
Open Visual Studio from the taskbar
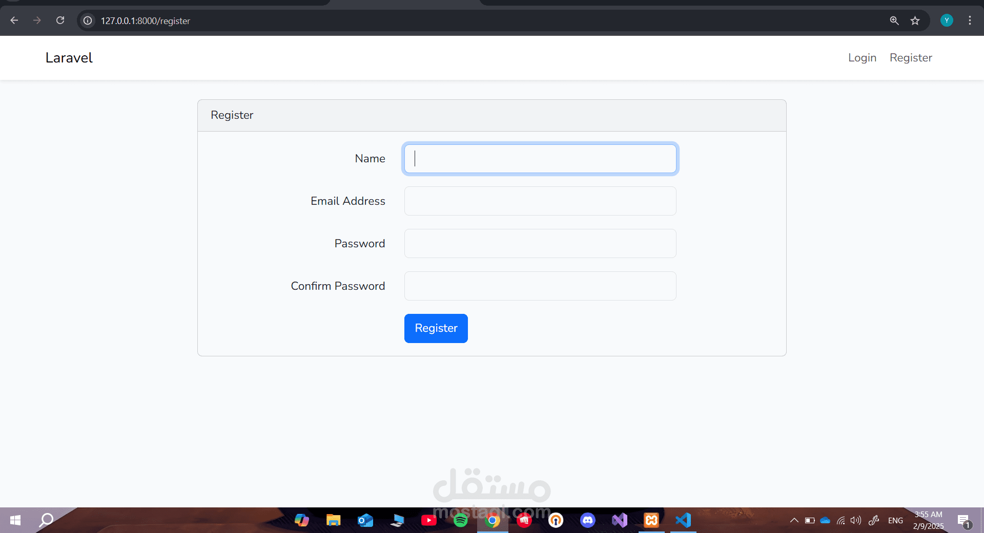pos(620,520)
